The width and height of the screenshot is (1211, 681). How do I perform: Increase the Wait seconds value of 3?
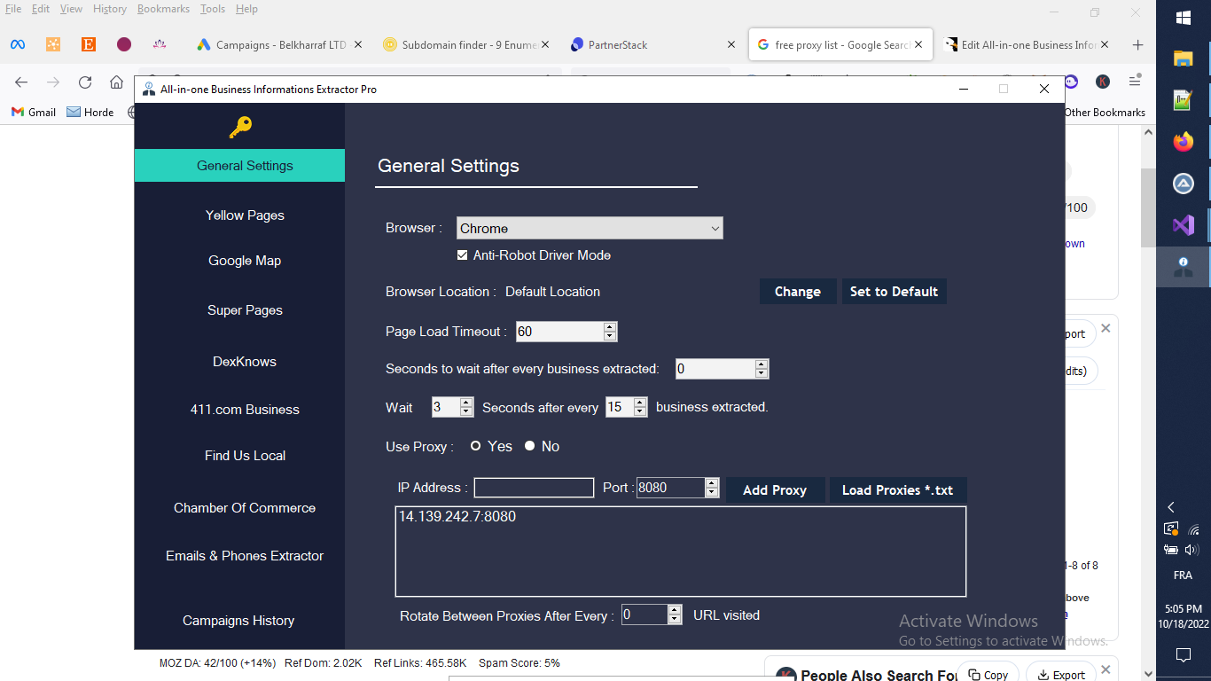click(x=466, y=403)
